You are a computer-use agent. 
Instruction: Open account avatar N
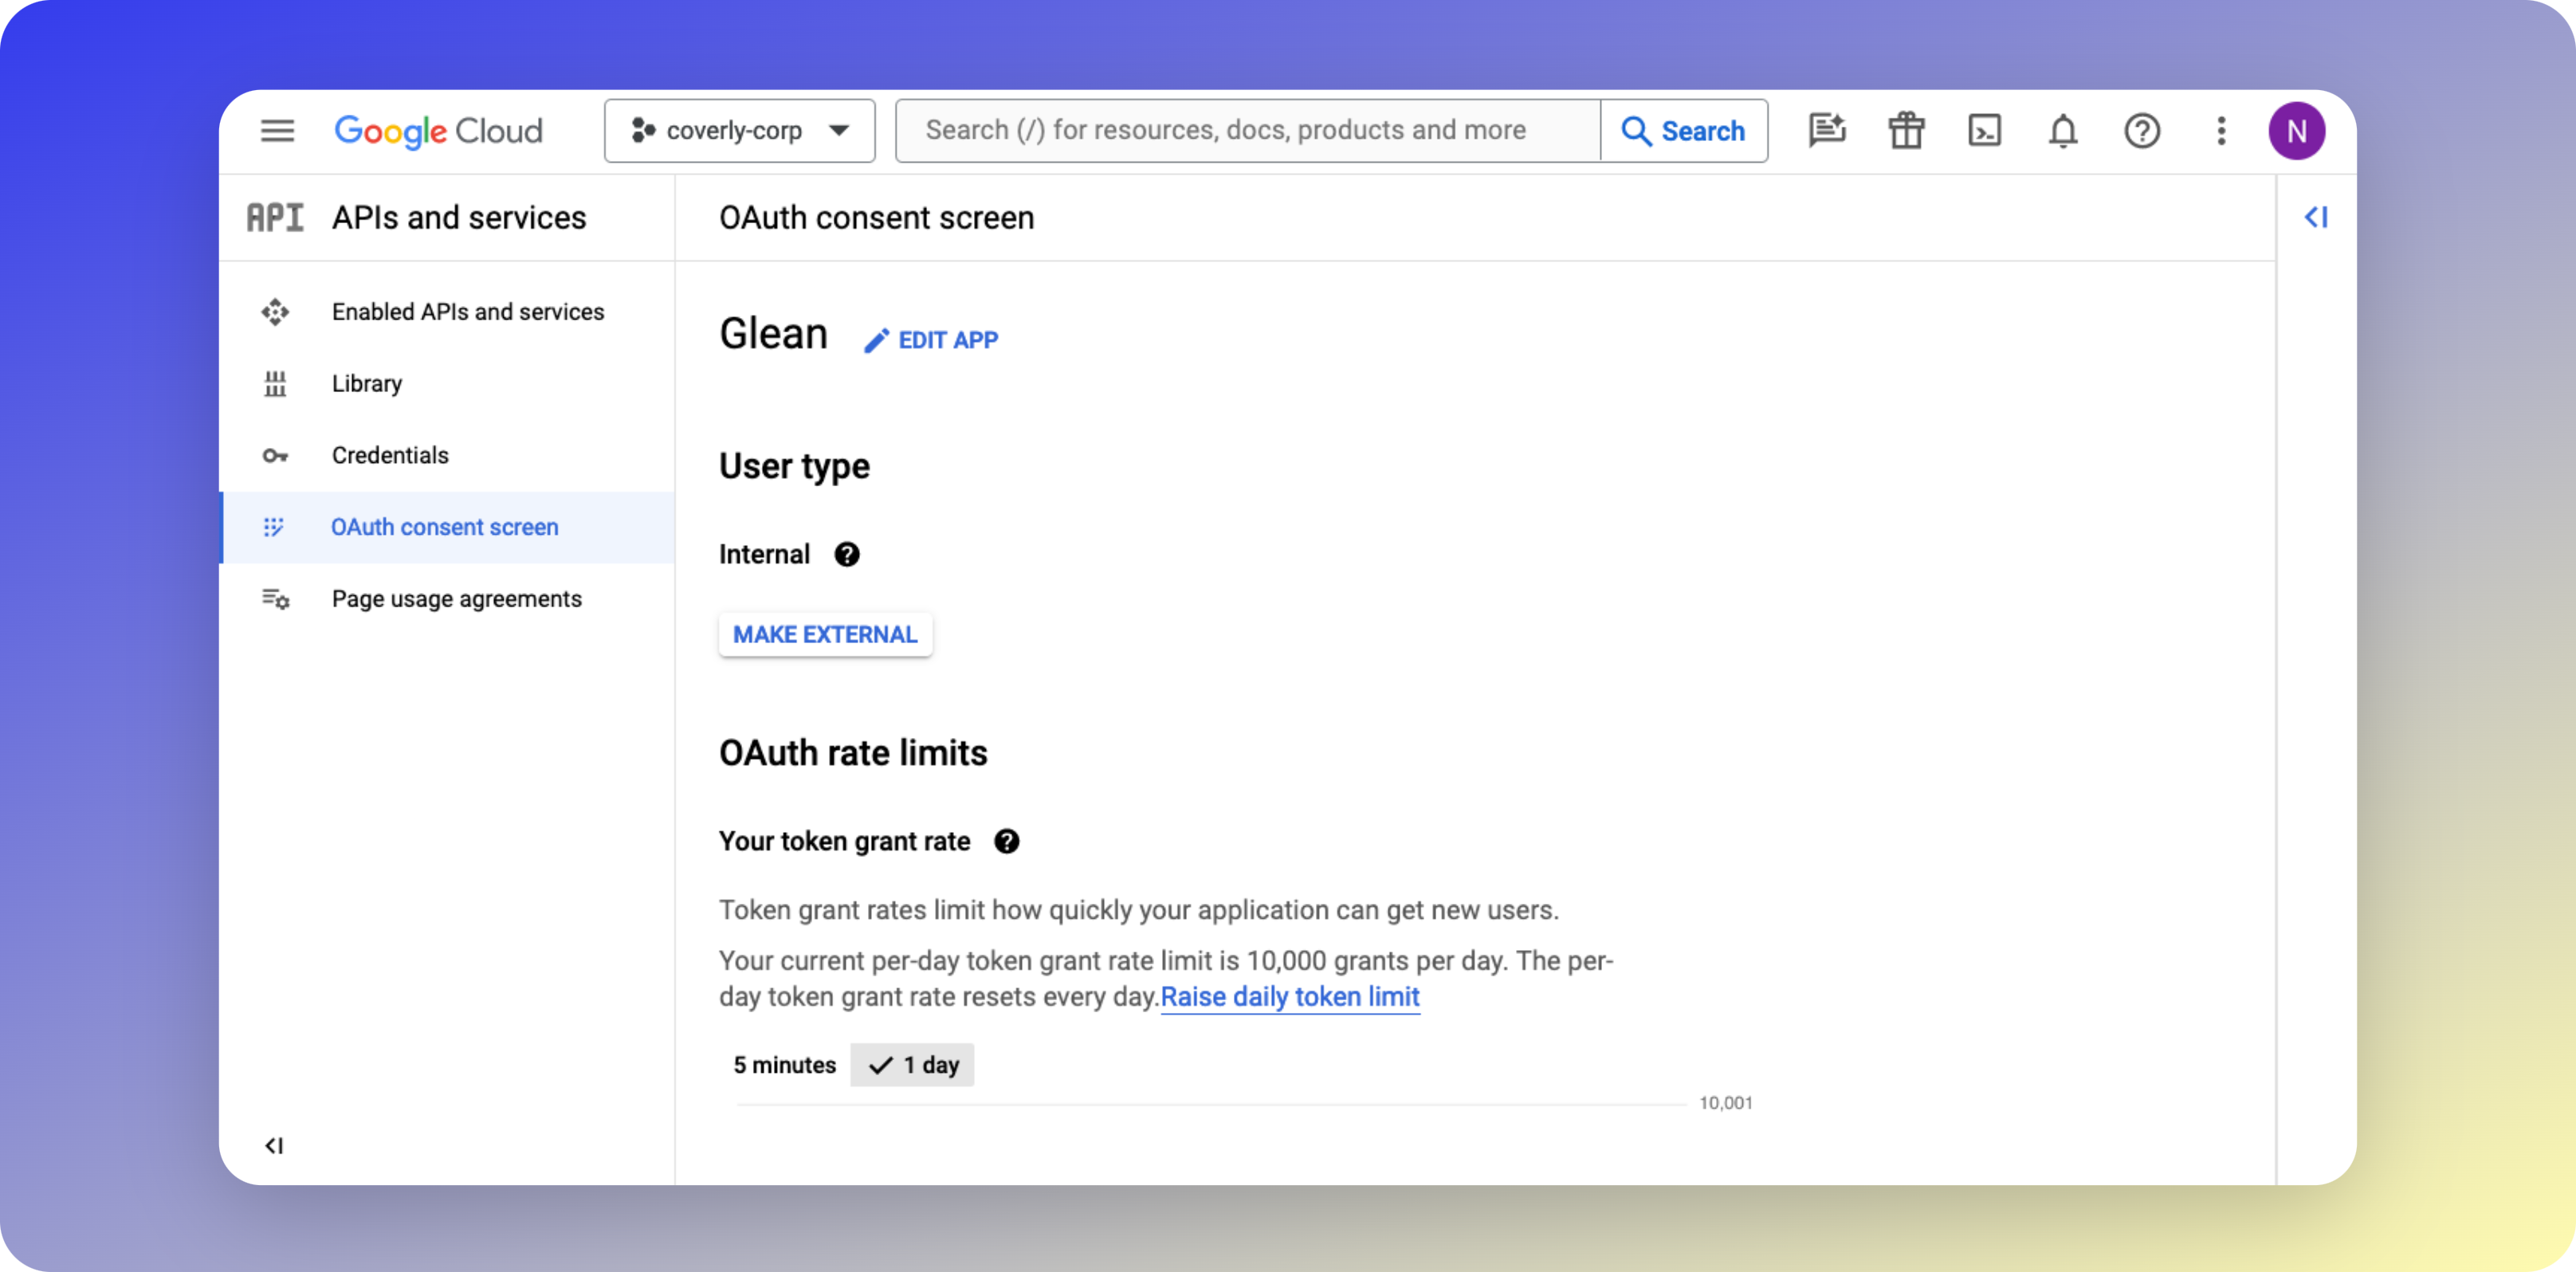tap(2298, 130)
